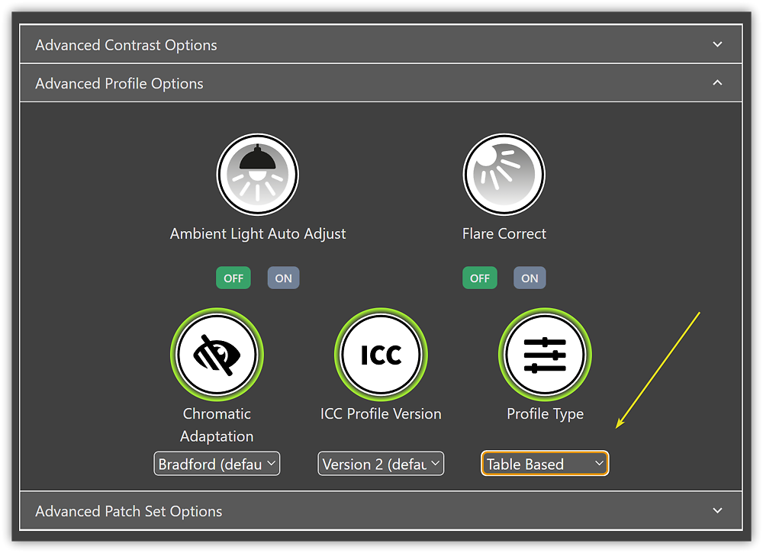Click the Profile Type sliders icon
The height and width of the screenshot is (553, 763).
click(544, 354)
